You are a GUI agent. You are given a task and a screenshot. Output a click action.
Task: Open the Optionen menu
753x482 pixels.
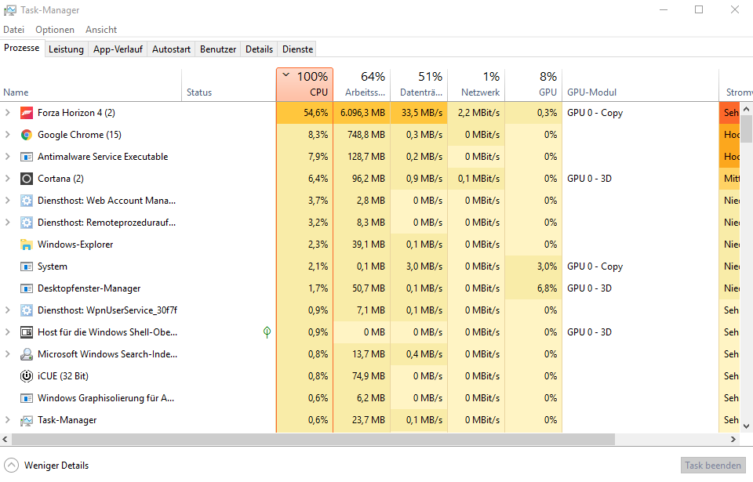(55, 30)
